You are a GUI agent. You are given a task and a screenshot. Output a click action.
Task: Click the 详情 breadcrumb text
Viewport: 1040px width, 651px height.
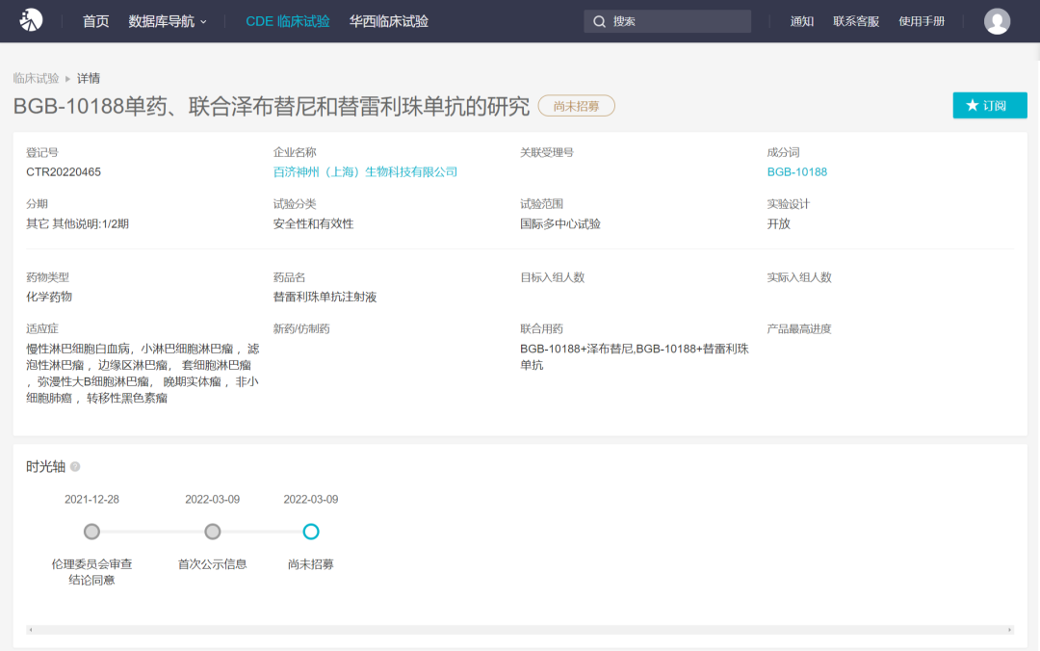tap(89, 78)
